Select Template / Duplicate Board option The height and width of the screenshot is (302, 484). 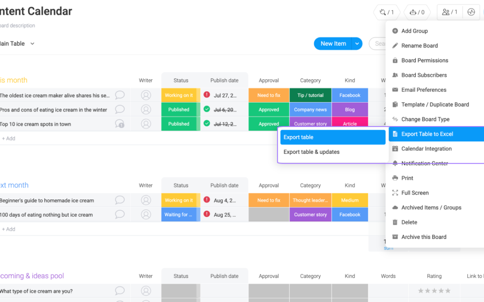435,104
